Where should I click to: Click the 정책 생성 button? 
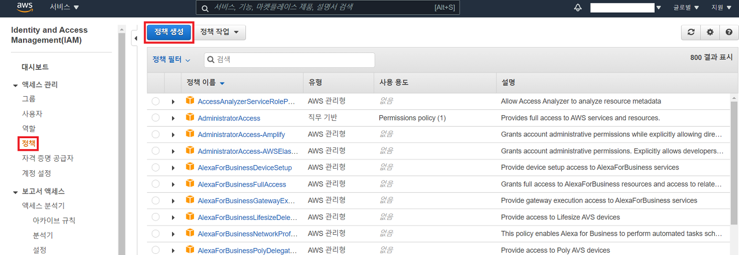169,32
